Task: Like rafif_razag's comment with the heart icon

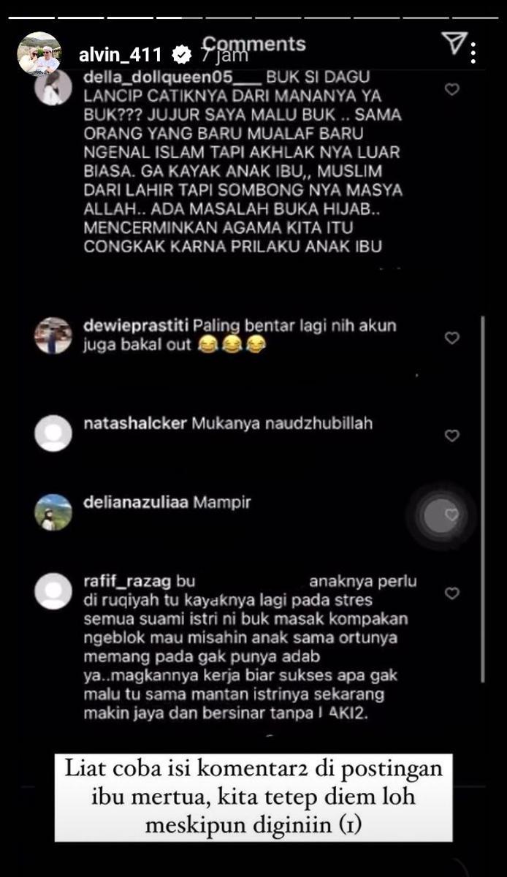Action: pos(452,593)
